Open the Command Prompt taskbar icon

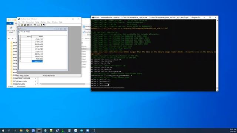tap(39, 130)
